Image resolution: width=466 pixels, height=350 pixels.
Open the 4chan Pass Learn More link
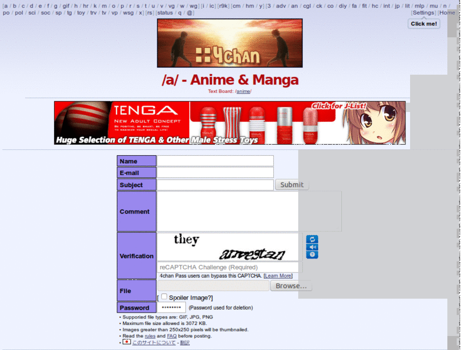(278, 276)
